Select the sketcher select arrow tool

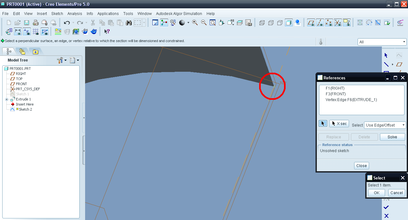[x=386, y=55]
